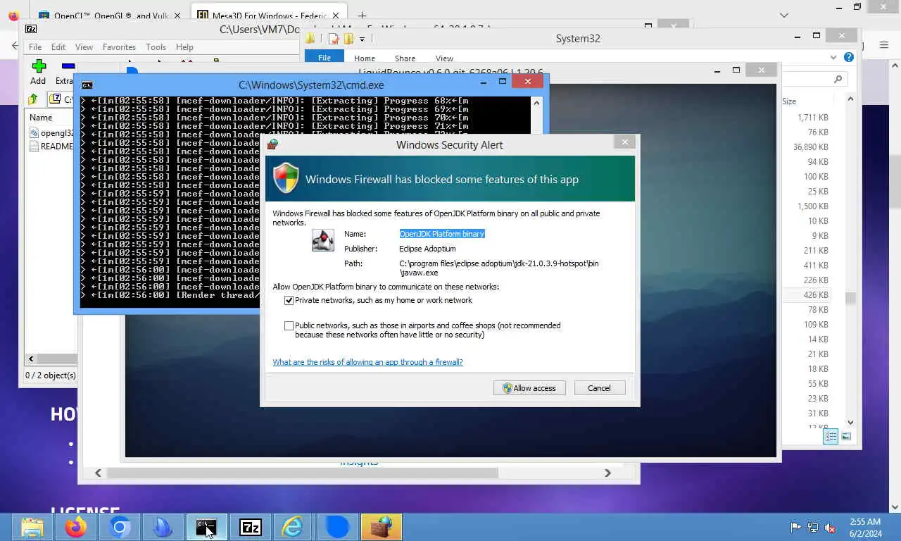Select the 36,890 KB size entry
Image resolution: width=901 pixels, height=541 pixels.
(810, 147)
